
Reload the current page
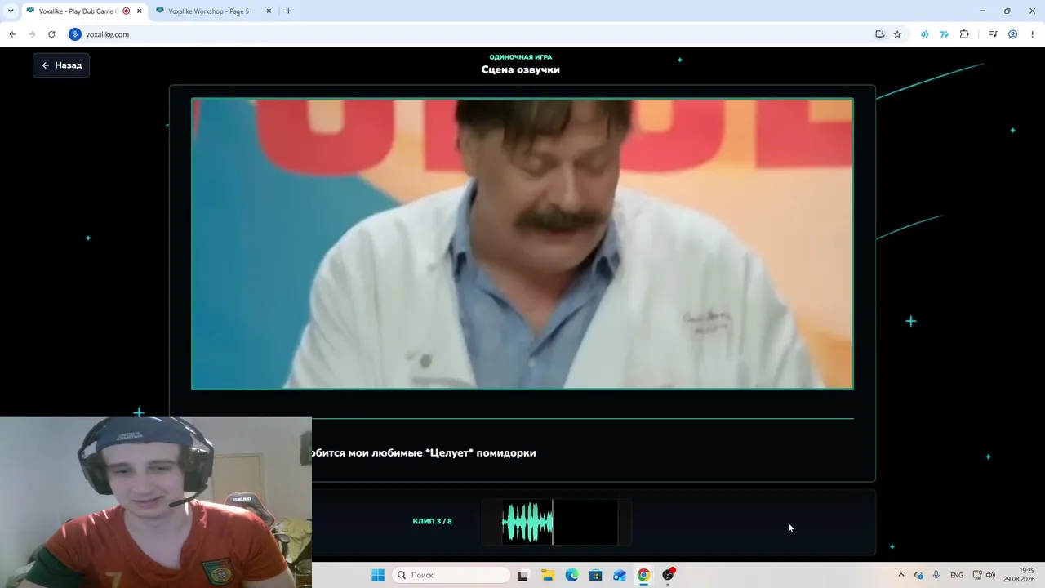(51, 34)
